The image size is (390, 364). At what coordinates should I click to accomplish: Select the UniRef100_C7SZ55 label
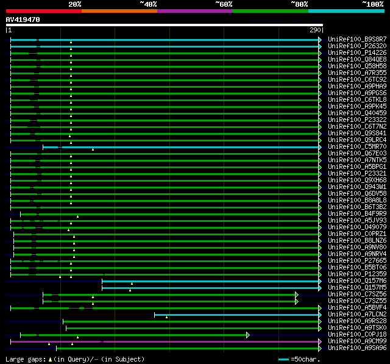click(357, 301)
